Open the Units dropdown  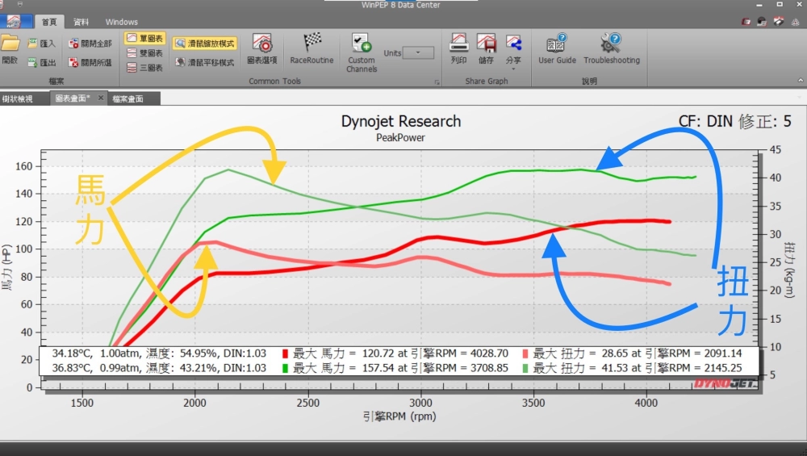pos(418,53)
